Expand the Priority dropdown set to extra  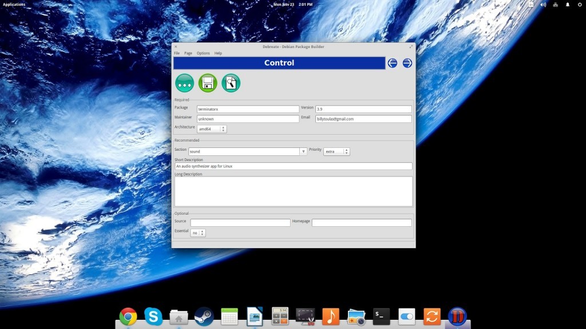[336, 151]
